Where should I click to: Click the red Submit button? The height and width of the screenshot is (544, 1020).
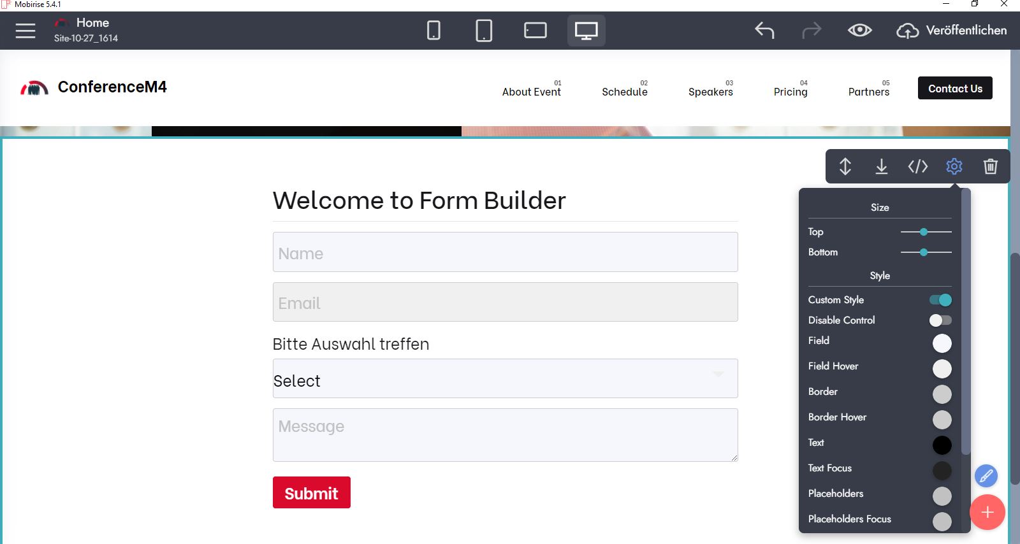[311, 493]
